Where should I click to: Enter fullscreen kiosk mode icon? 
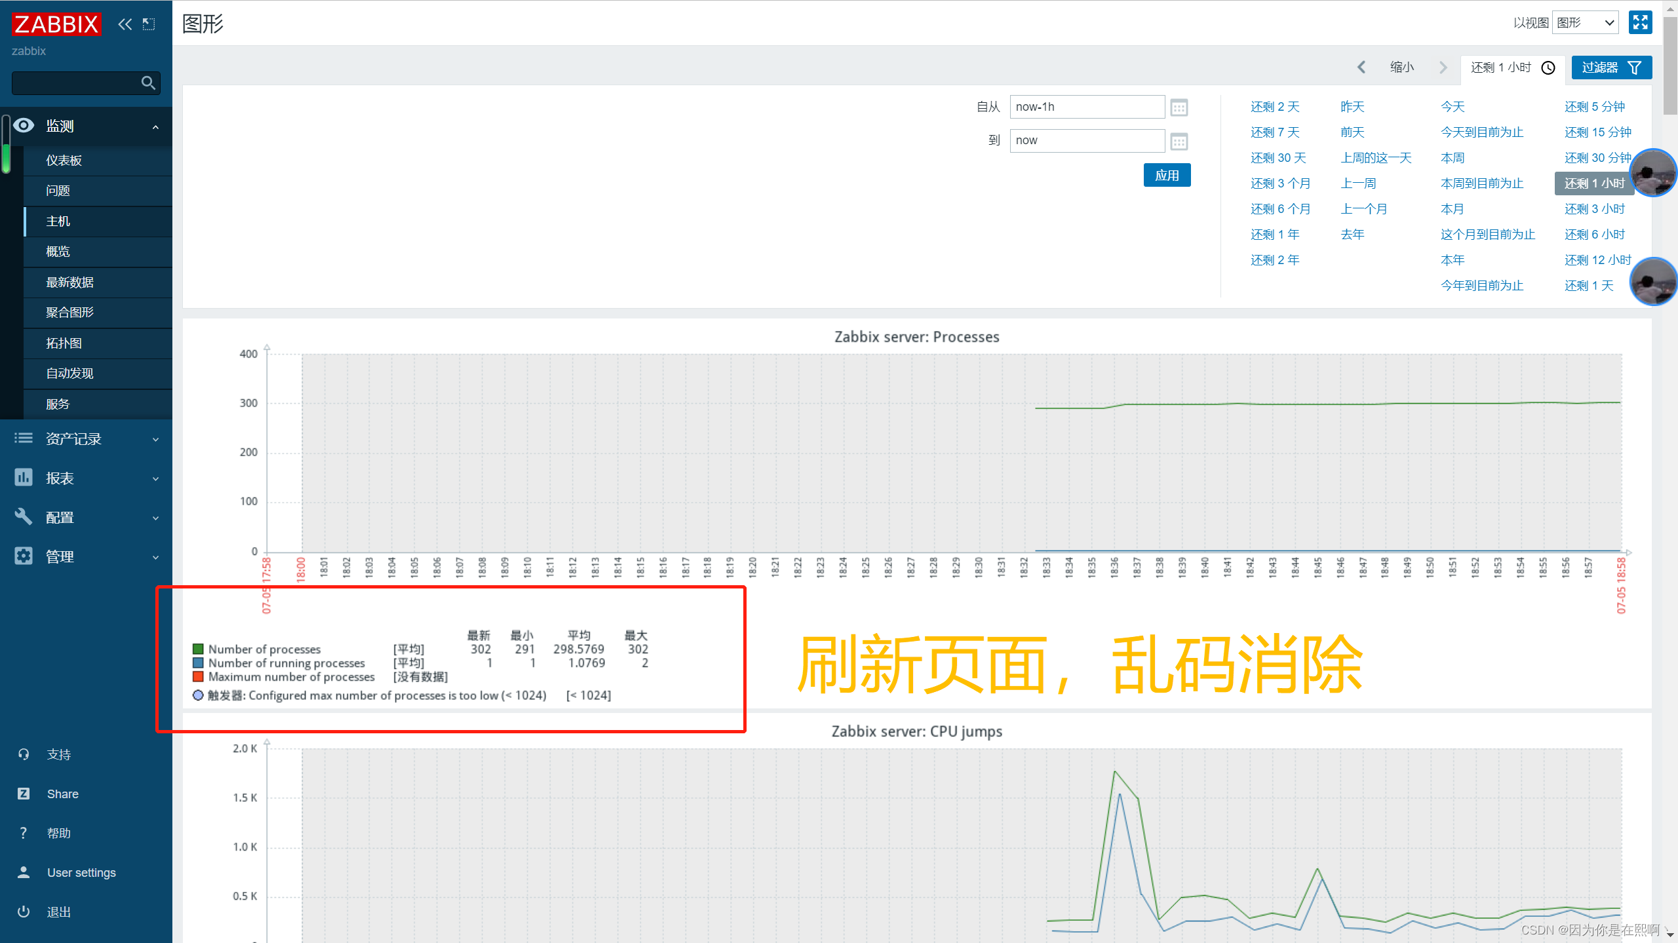point(1640,22)
